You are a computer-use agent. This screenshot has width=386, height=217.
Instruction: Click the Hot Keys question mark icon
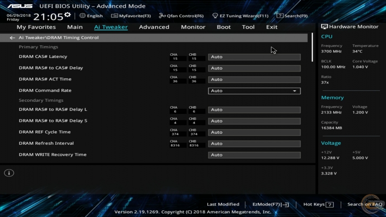[329, 204]
